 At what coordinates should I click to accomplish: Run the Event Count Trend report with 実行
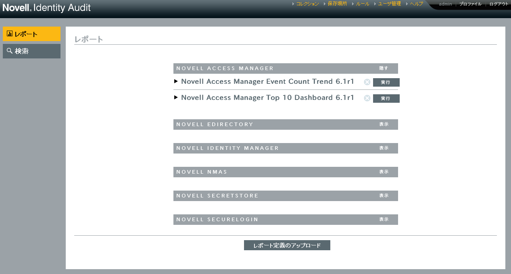pos(386,82)
